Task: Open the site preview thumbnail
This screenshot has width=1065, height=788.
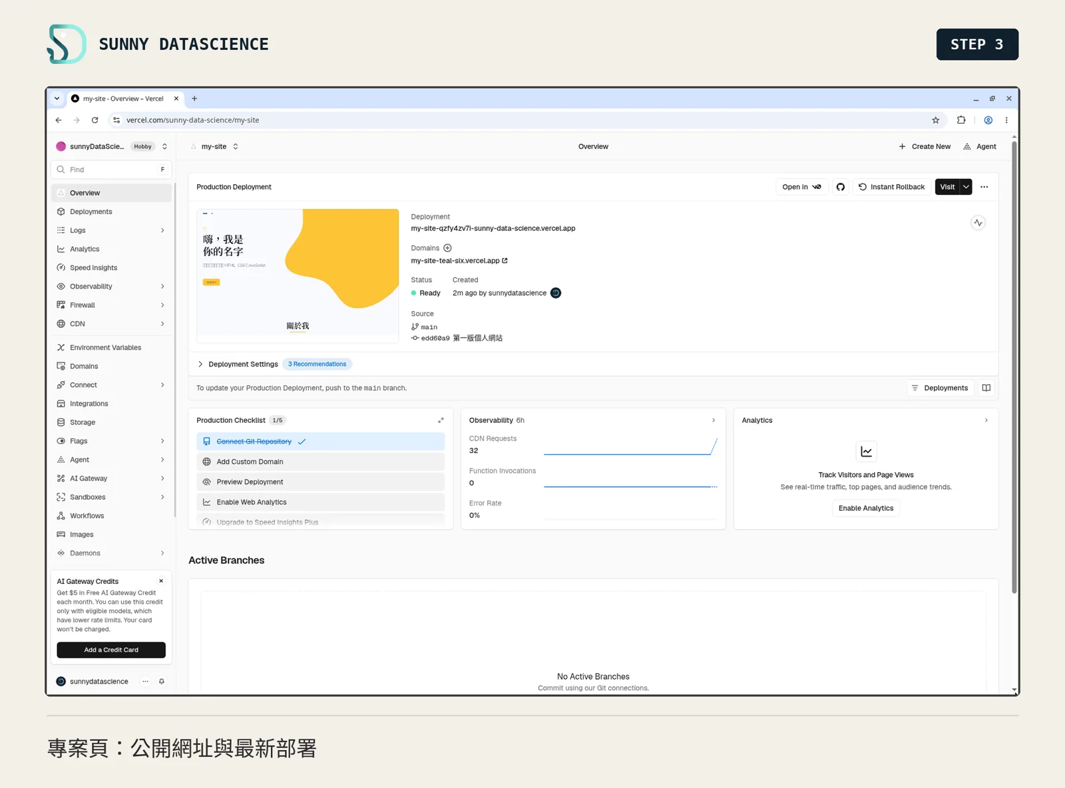Action: click(298, 276)
